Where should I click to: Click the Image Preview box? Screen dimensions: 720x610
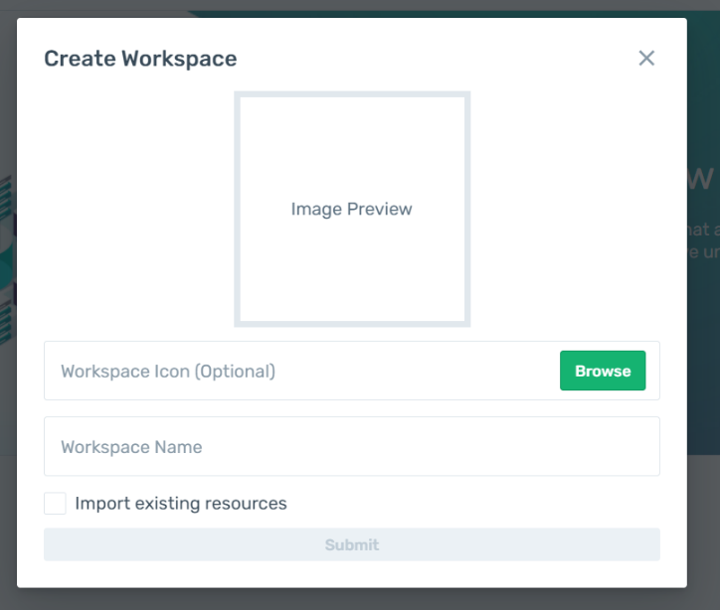coord(352,210)
